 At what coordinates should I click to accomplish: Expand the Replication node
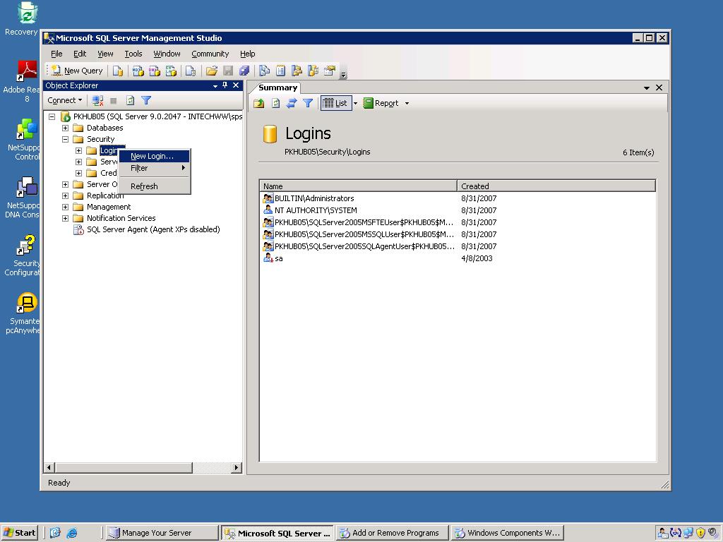(x=66, y=196)
